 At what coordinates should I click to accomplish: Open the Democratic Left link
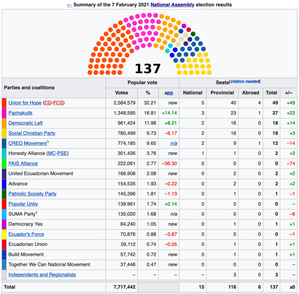coord(26,123)
